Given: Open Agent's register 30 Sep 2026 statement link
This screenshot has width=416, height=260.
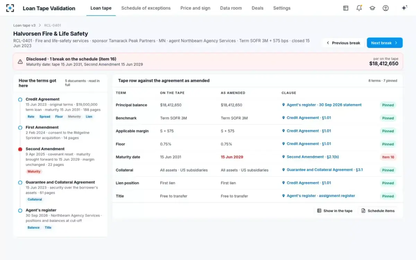Looking at the screenshot, I should (x=324, y=105).
